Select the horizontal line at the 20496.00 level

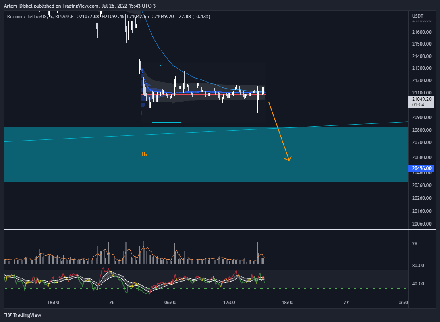(206, 168)
